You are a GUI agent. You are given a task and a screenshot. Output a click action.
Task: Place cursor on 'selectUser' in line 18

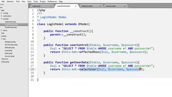88,69
